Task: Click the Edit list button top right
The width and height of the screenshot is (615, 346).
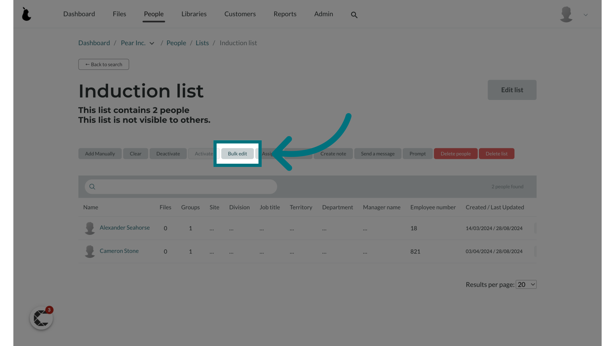Action: [512, 90]
